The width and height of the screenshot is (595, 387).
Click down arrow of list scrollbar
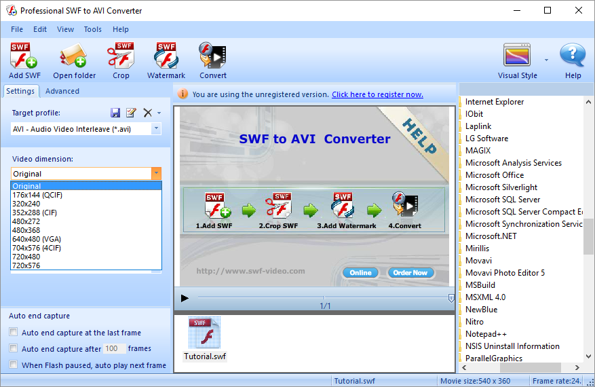point(588,356)
